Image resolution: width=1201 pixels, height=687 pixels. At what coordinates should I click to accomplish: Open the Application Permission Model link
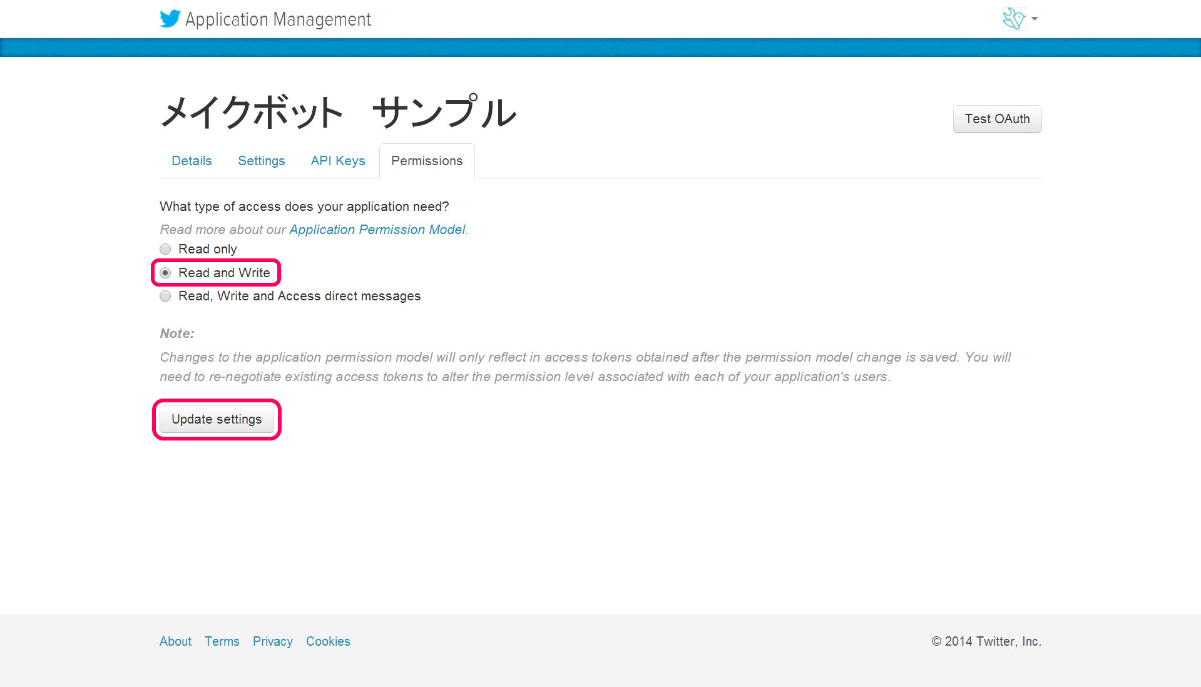pos(377,230)
